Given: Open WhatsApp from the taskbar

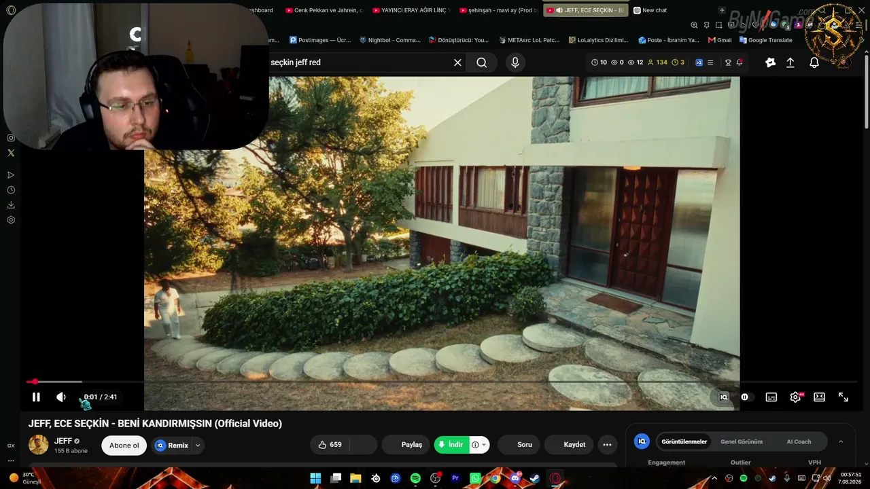Looking at the screenshot, I should tap(475, 478).
